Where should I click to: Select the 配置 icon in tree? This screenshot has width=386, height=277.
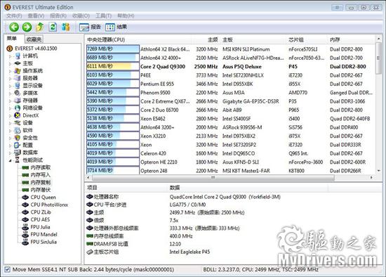point(18,145)
